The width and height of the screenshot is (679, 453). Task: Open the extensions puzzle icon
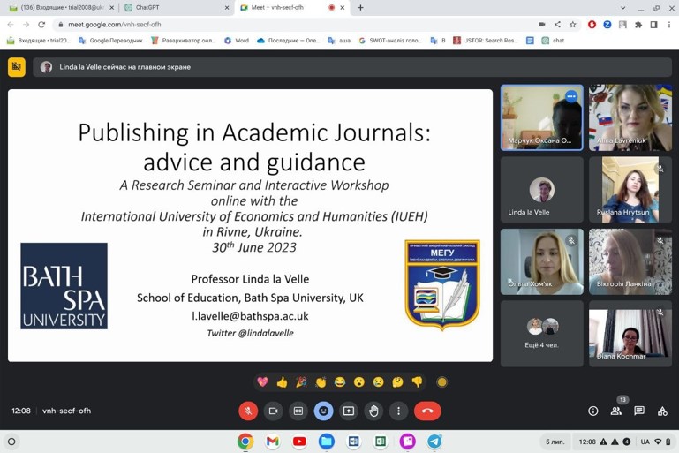[x=638, y=25]
